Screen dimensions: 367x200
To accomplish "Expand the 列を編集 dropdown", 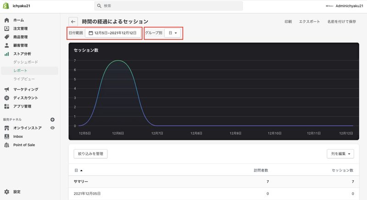I will (x=340, y=154).
